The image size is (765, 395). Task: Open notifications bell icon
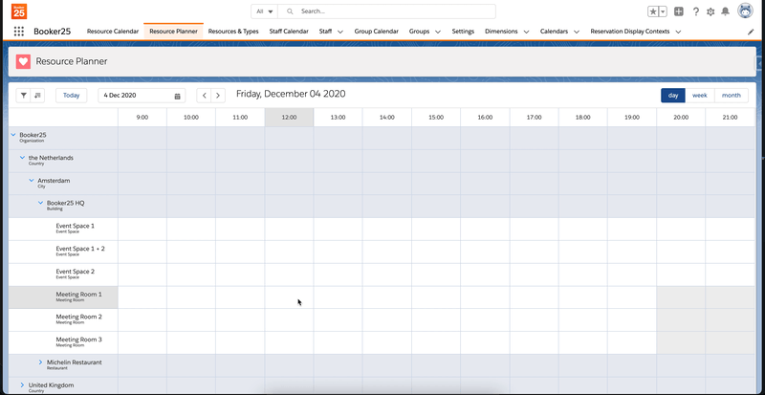click(725, 11)
